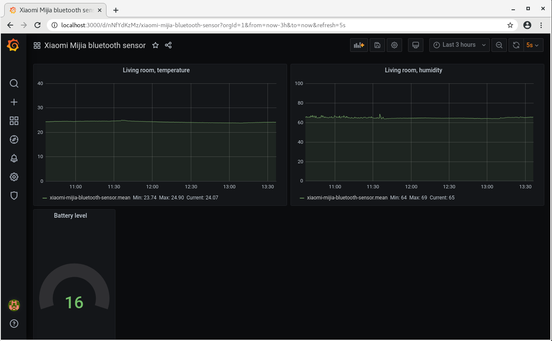Toggle temperature legend series xiaomi-mijia-bluetooth-sensor.mean
This screenshot has width=552, height=341.
90,198
